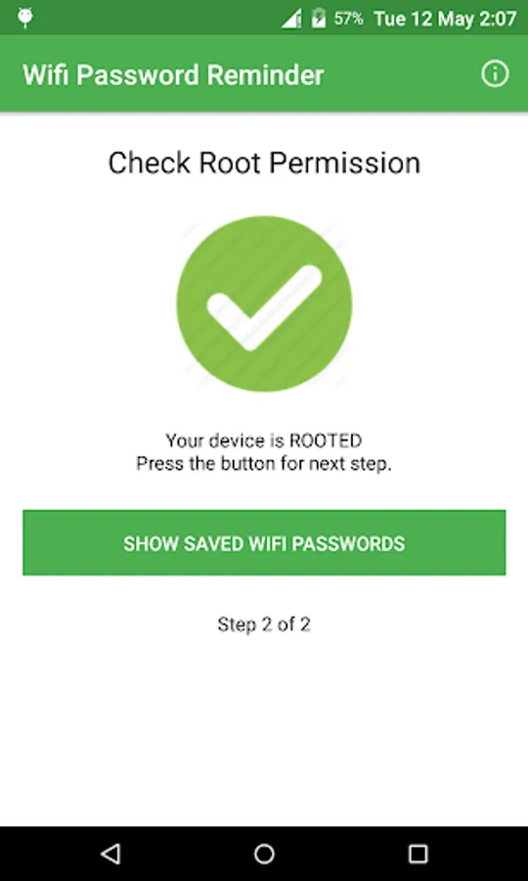Tap the battery icon in status bar
Image resolution: width=528 pixels, height=881 pixels.
click(x=319, y=18)
